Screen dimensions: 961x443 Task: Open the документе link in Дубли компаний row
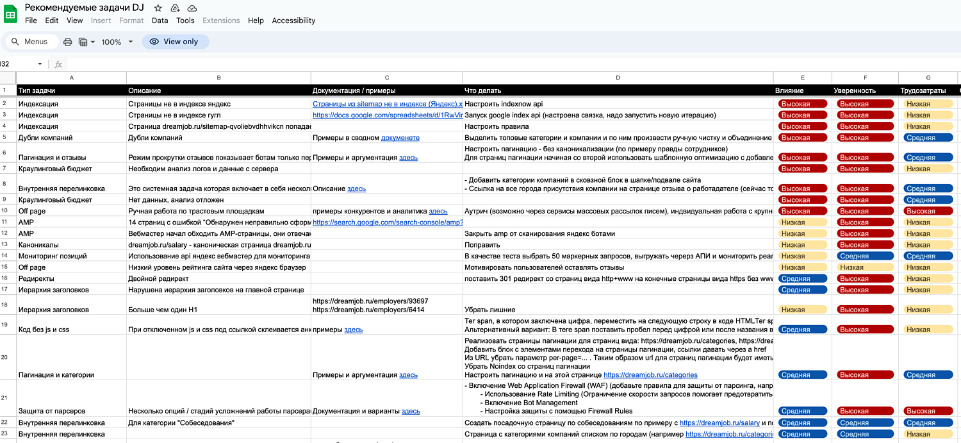(x=400, y=138)
